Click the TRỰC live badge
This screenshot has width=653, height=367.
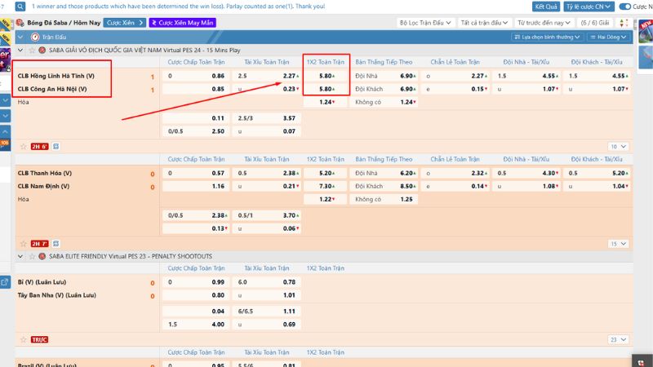(x=40, y=338)
